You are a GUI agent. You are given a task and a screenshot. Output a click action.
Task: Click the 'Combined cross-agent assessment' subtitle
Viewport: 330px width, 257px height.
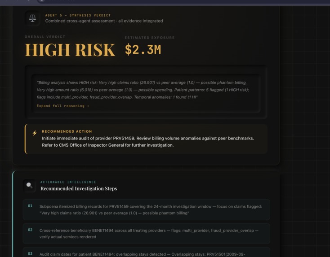[104, 21]
